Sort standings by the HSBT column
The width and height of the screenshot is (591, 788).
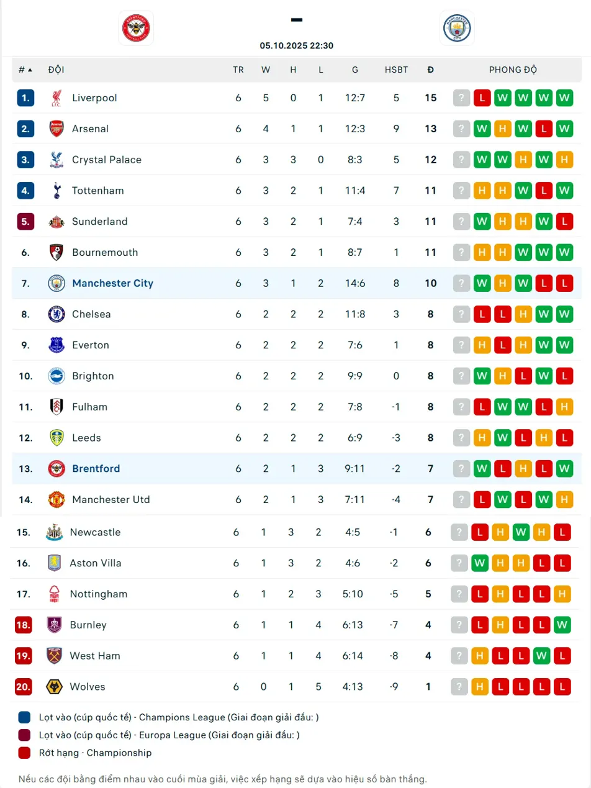pyautogui.click(x=396, y=70)
